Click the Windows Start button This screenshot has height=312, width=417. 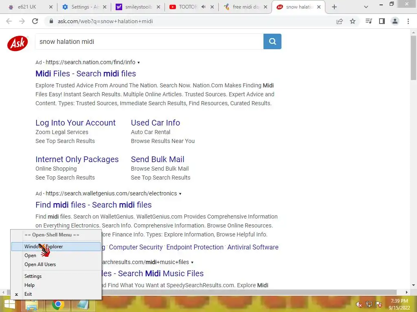coord(10,304)
